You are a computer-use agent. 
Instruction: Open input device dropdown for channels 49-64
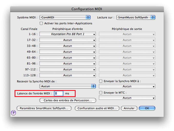click(68, 52)
